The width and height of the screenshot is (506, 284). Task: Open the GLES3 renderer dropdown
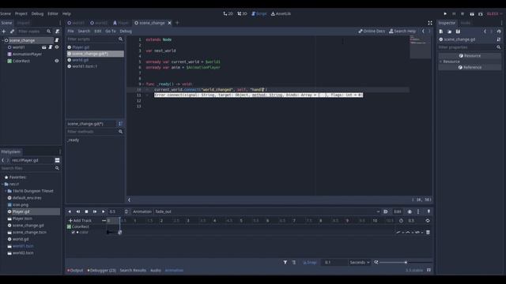pos(494,14)
